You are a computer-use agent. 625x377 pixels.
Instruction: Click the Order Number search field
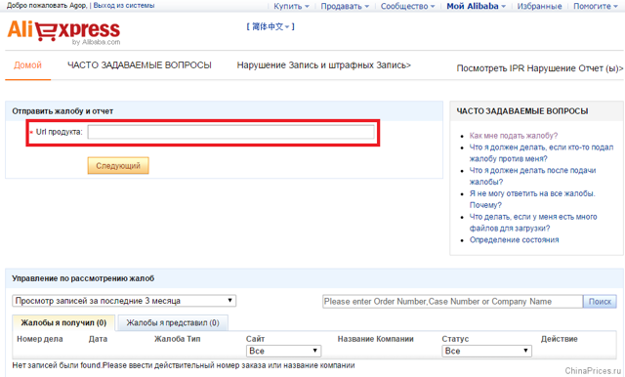click(452, 301)
